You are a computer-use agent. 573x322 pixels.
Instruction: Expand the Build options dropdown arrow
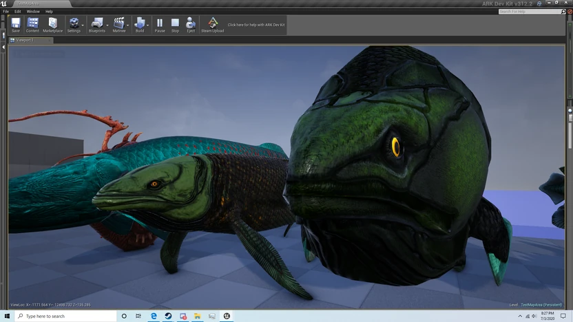pyautogui.click(x=148, y=25)
